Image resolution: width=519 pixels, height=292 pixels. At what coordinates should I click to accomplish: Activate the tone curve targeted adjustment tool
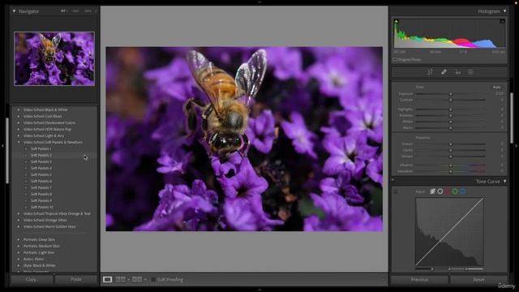[396, 191]
